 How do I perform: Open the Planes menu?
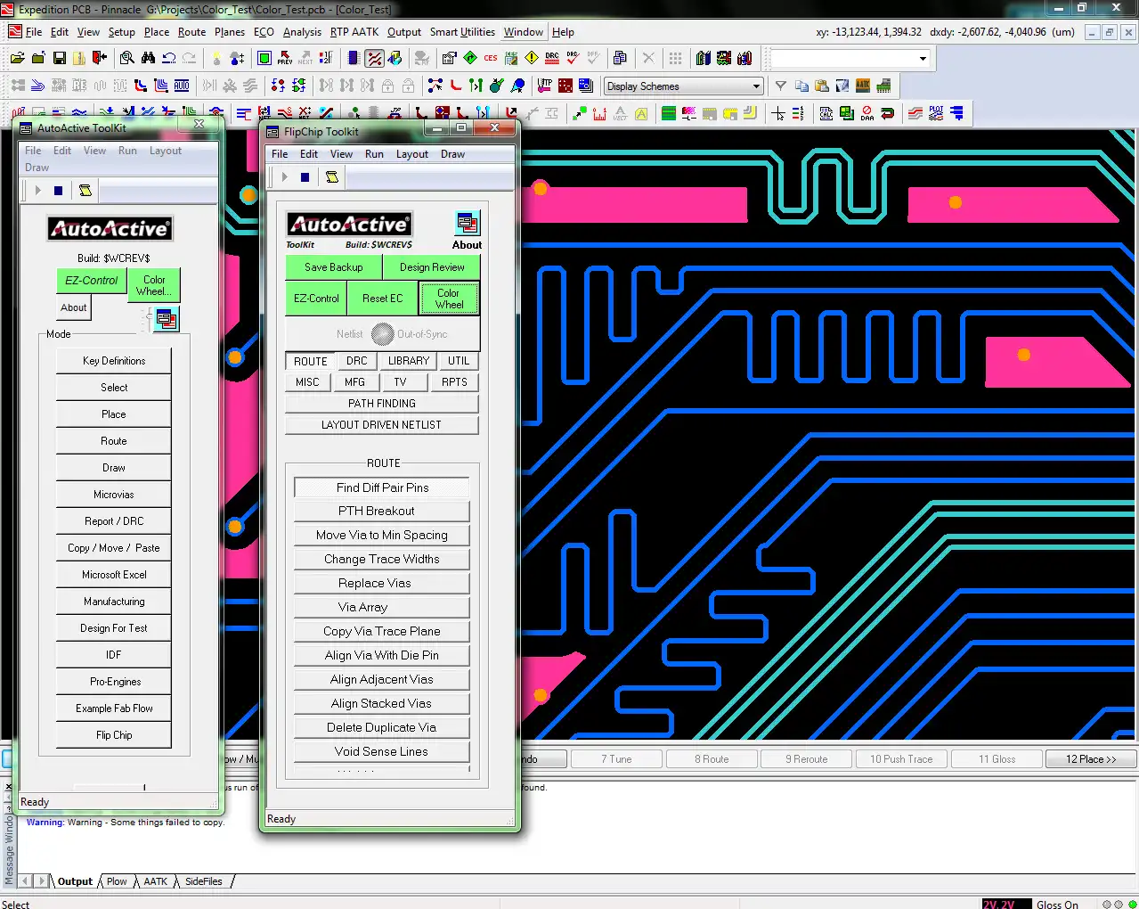pos(229,32)
